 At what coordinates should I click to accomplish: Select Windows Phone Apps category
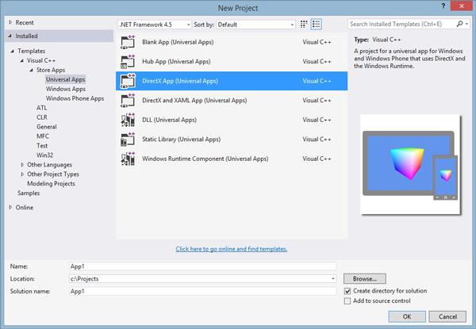coord(75,98)
